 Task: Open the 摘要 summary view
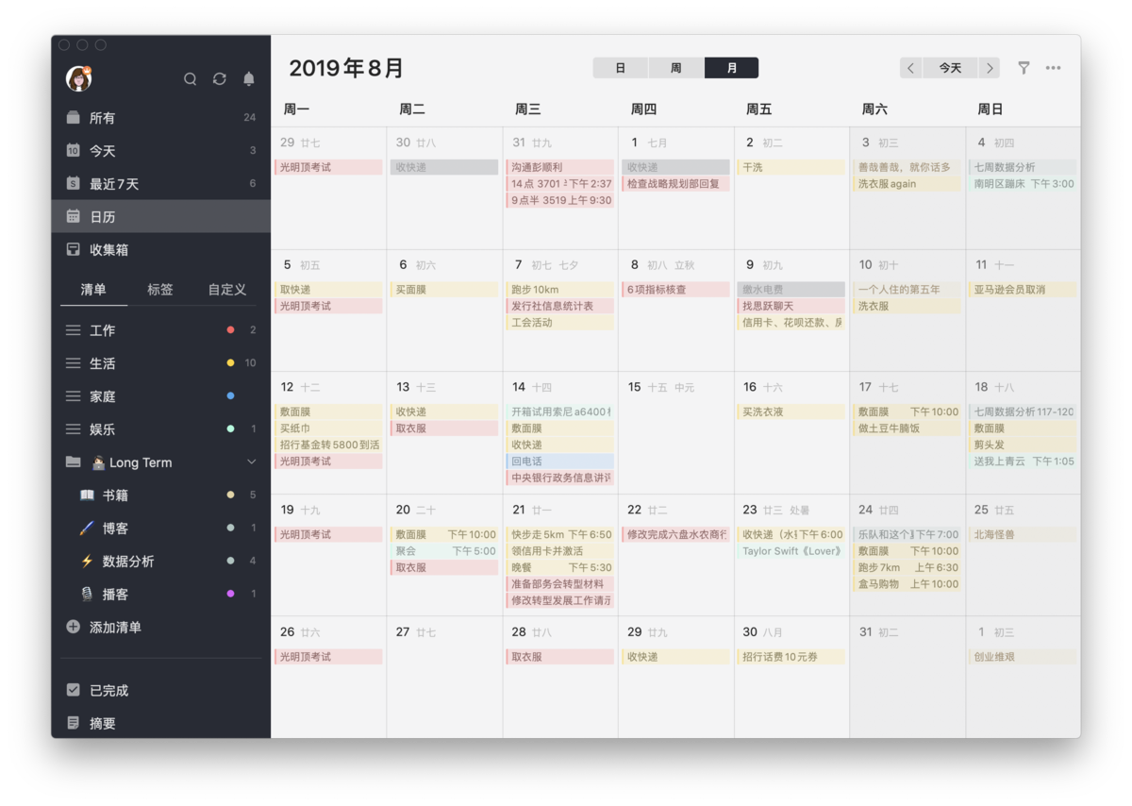tap(161, 724)
